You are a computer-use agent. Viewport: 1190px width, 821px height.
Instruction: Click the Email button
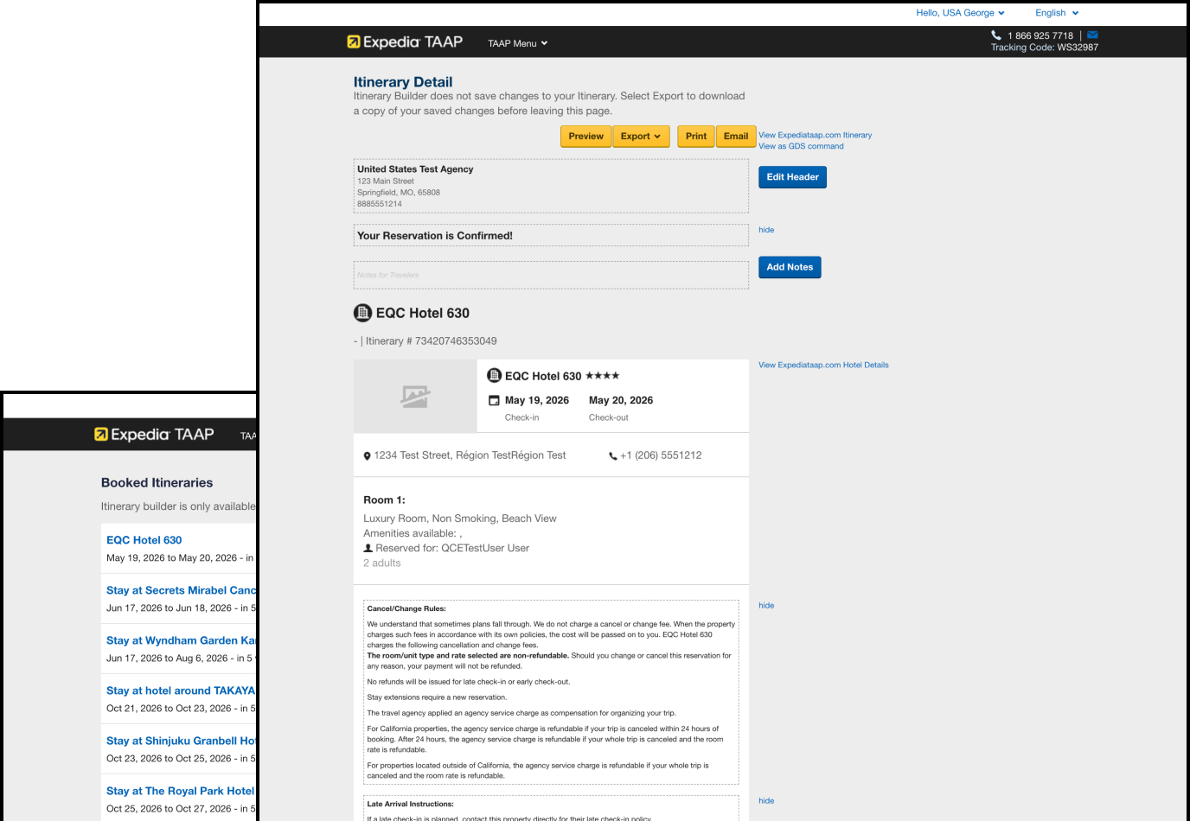click(x=736, y=137)
